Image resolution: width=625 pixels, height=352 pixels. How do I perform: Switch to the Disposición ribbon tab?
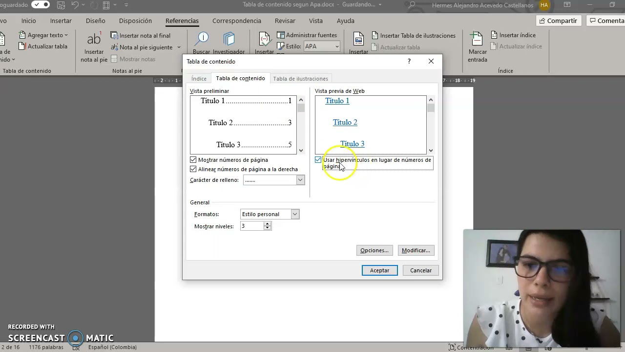(x=135, y=21)
